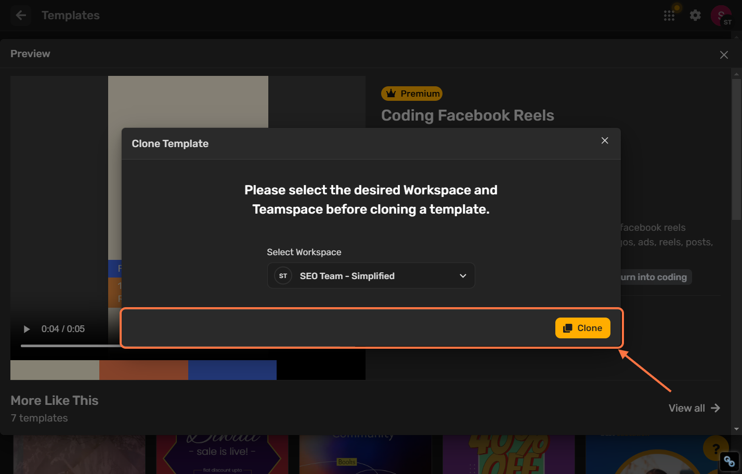Click the 'Preview' panel heading

click(30, 54)
